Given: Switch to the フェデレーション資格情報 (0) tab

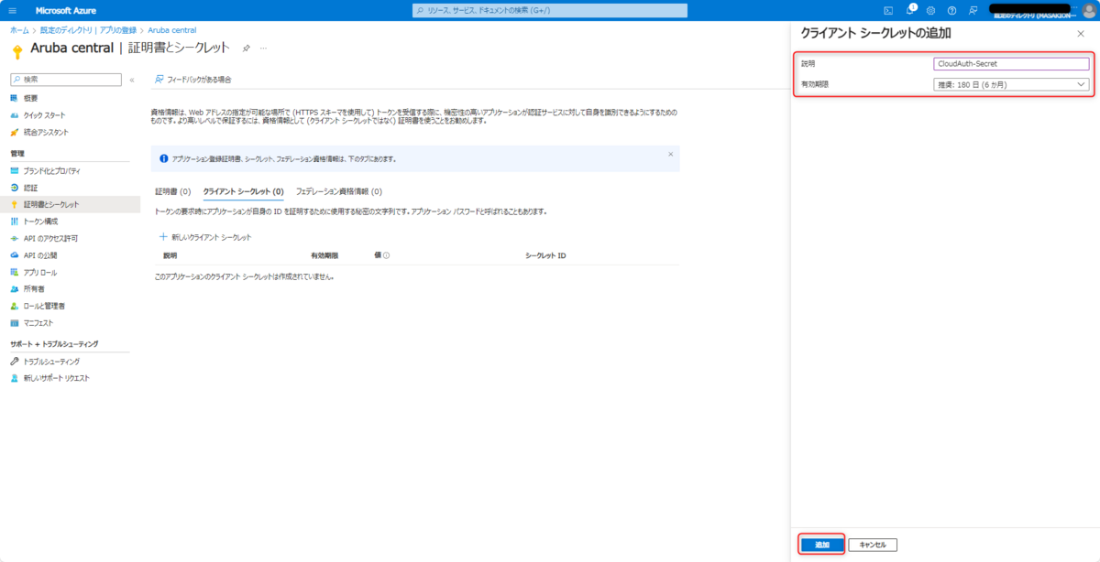Looking at the screenshot, I should [339, 192].
